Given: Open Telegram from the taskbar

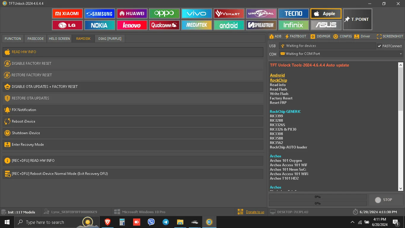Looking at the screenshot, I should [165, 222].
